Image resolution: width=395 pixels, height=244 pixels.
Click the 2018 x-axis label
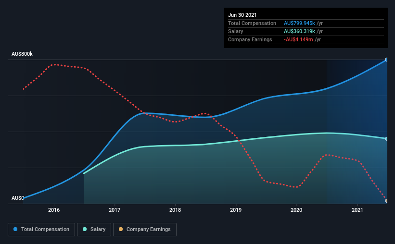(175, 210)
